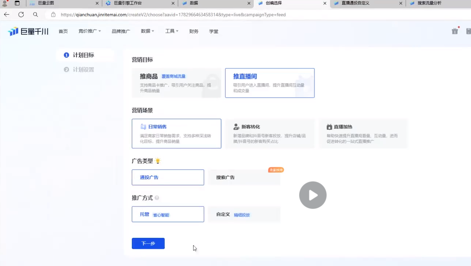Open the 数据 dropdown in navigation
The width and height of the screenshot is (471, 266).
point(148,31)
